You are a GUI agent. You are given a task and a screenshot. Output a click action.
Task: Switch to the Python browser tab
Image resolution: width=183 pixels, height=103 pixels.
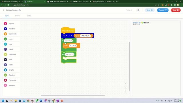click(103, 2)
